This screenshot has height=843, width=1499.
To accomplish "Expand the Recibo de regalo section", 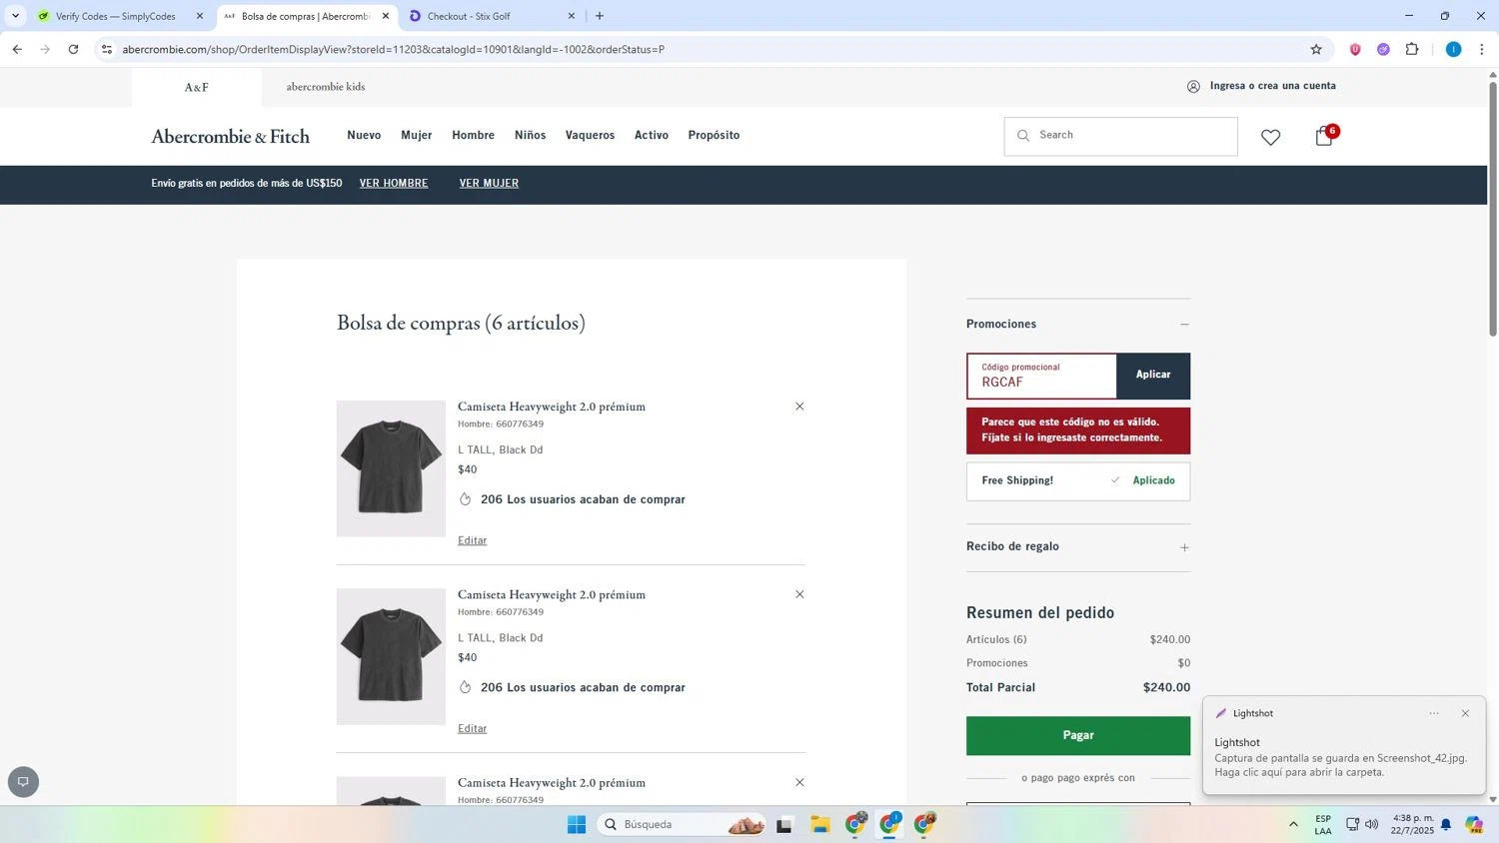I will point(1184,547).
